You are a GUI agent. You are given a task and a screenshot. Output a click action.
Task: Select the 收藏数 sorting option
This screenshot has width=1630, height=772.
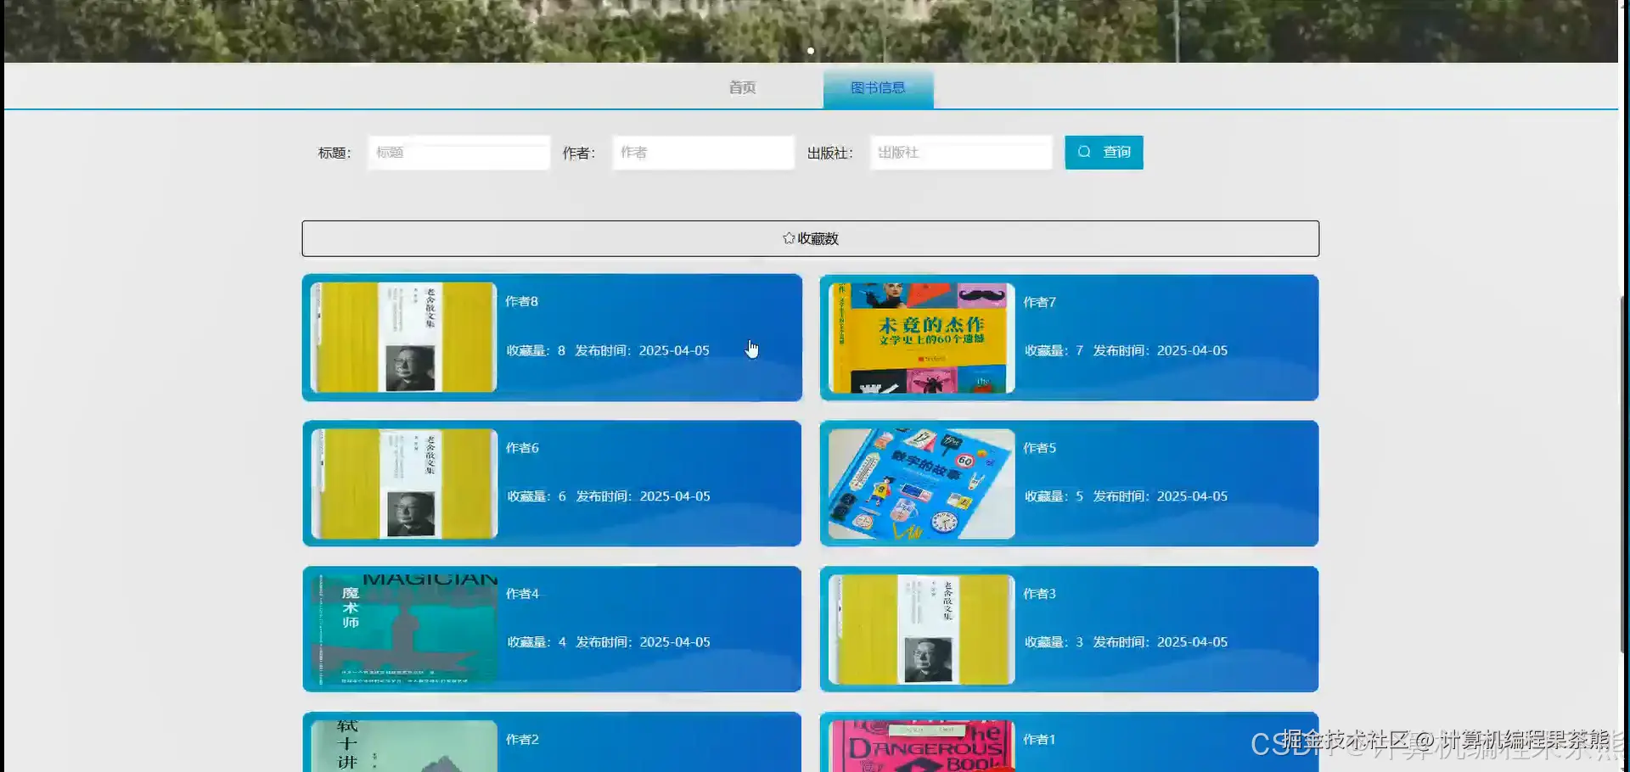click(810, 238)
